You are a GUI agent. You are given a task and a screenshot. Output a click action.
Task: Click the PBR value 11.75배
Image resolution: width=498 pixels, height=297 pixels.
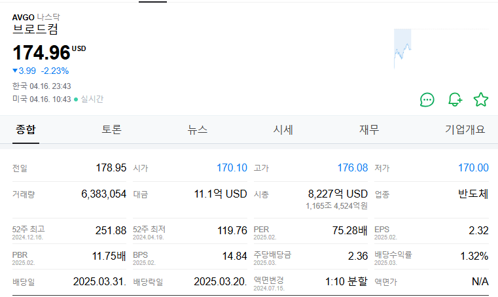pos(109,256)
